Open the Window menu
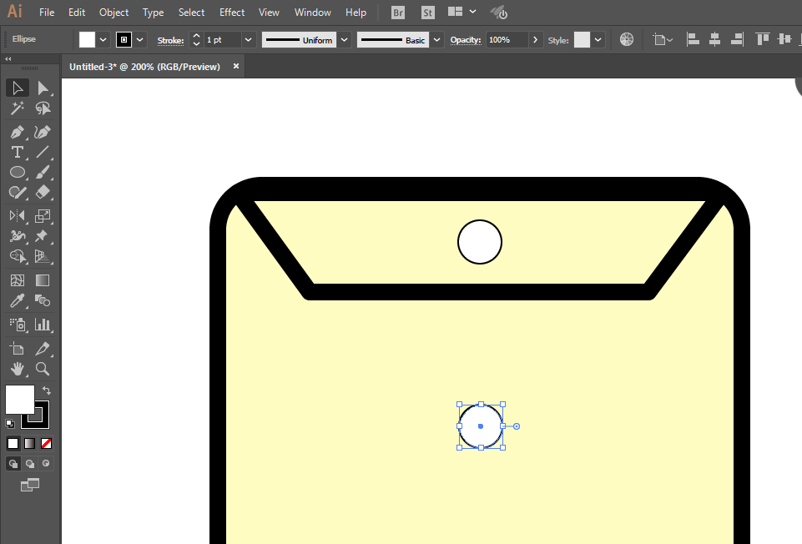 pyautogui.click(x=312, y=13)
